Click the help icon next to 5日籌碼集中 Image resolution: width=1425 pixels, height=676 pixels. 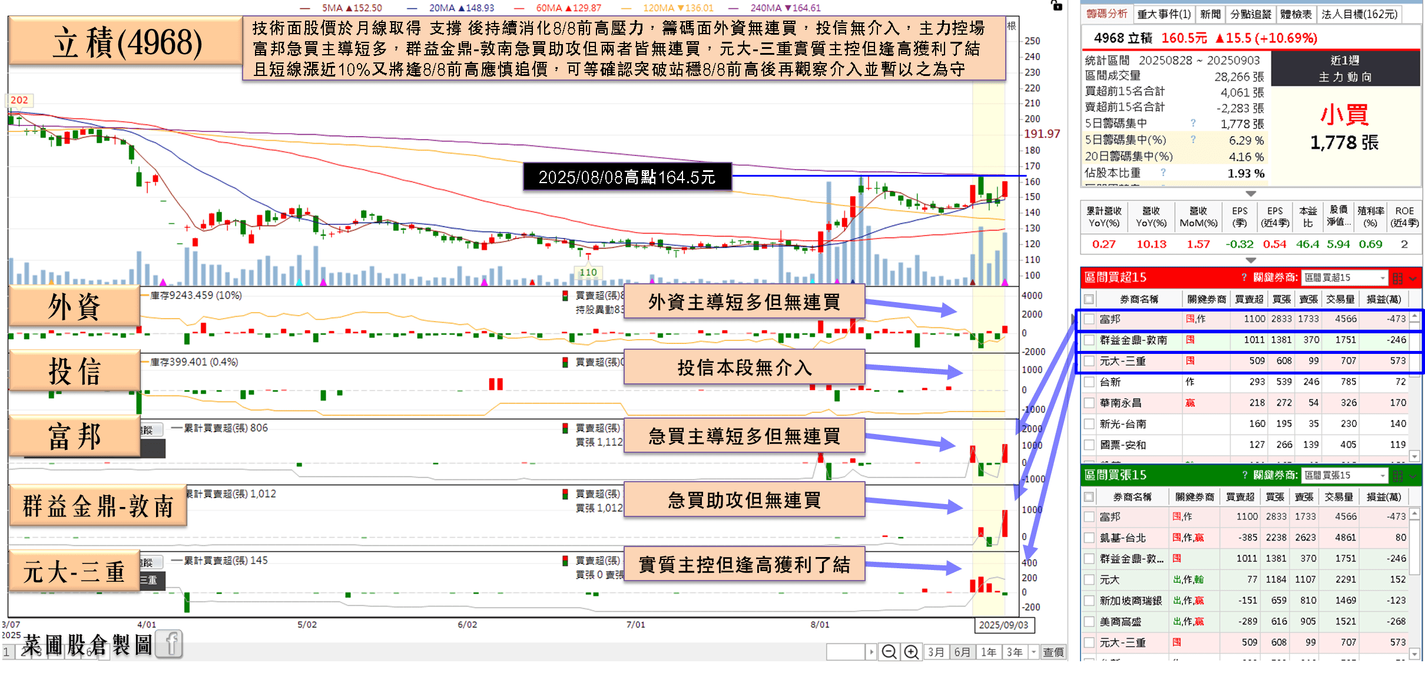[1193, 123]
